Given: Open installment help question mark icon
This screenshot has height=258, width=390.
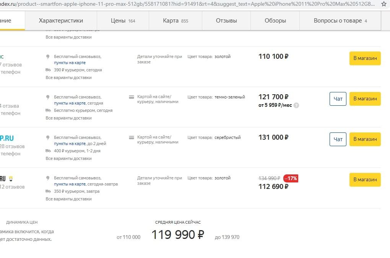Looking at the screenshot, I should coord(296,105).
